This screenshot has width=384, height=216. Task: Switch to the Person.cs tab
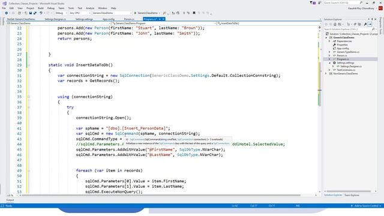[x=129, y=19]
